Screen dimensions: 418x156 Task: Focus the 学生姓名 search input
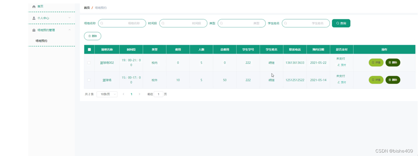[306, 23]
